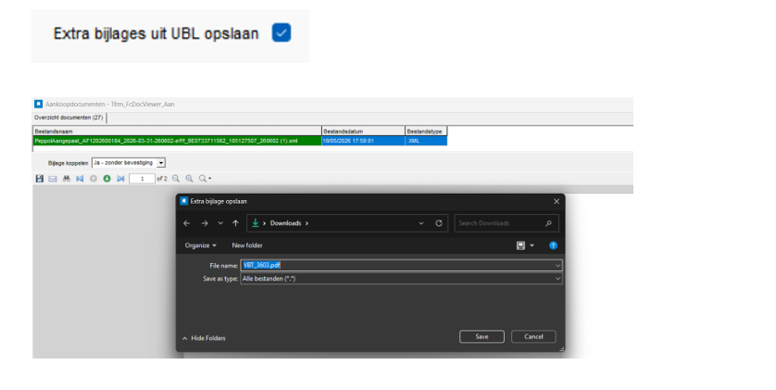Click the save (floppy disk) toolbar icon

[x=40, y=179]
